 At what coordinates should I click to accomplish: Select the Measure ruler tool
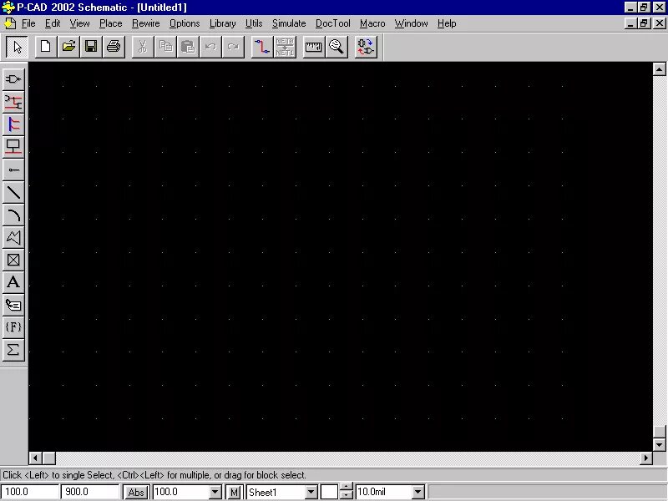(314, 47)
